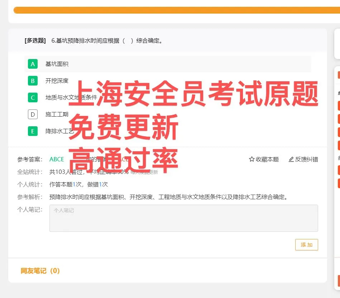Screen dimensions: 340x298
Task: Click an orange question button in right sidebar
Action: (338, 106)
